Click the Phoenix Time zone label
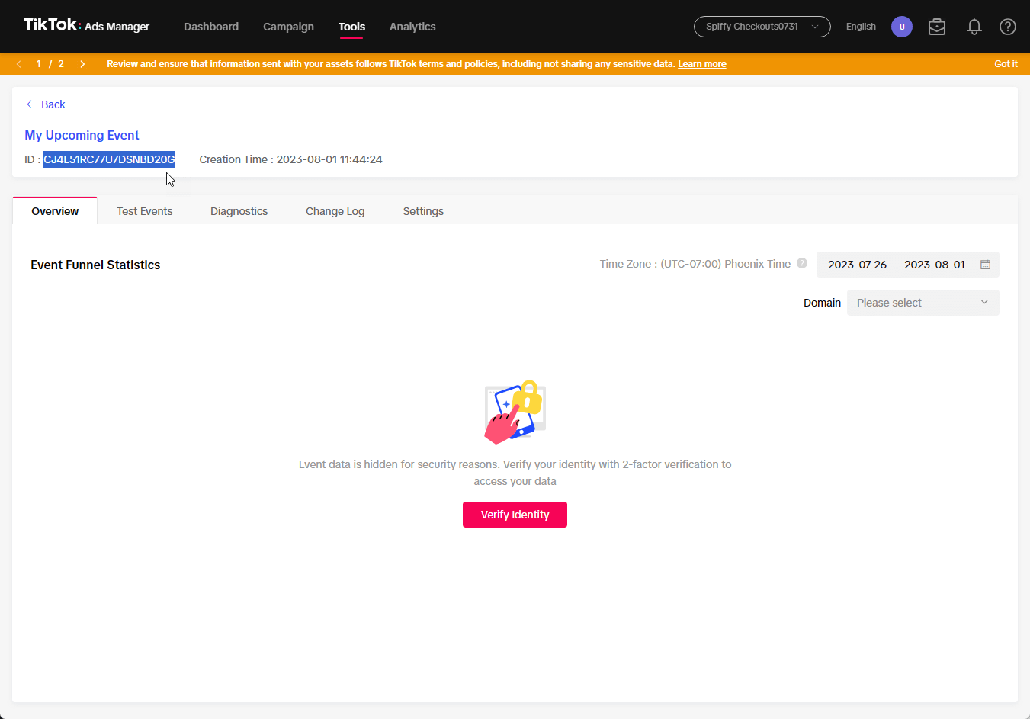Screen dimensions: 1030x719 (x=695, y=264)
